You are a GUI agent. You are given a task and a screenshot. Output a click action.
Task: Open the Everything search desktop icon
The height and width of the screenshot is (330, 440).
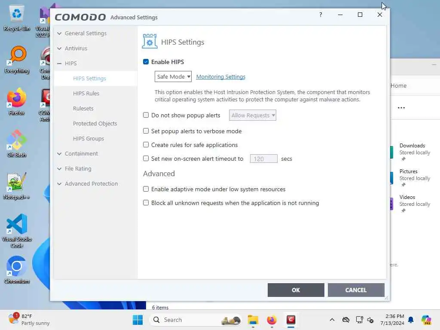(x=17, y=59)
